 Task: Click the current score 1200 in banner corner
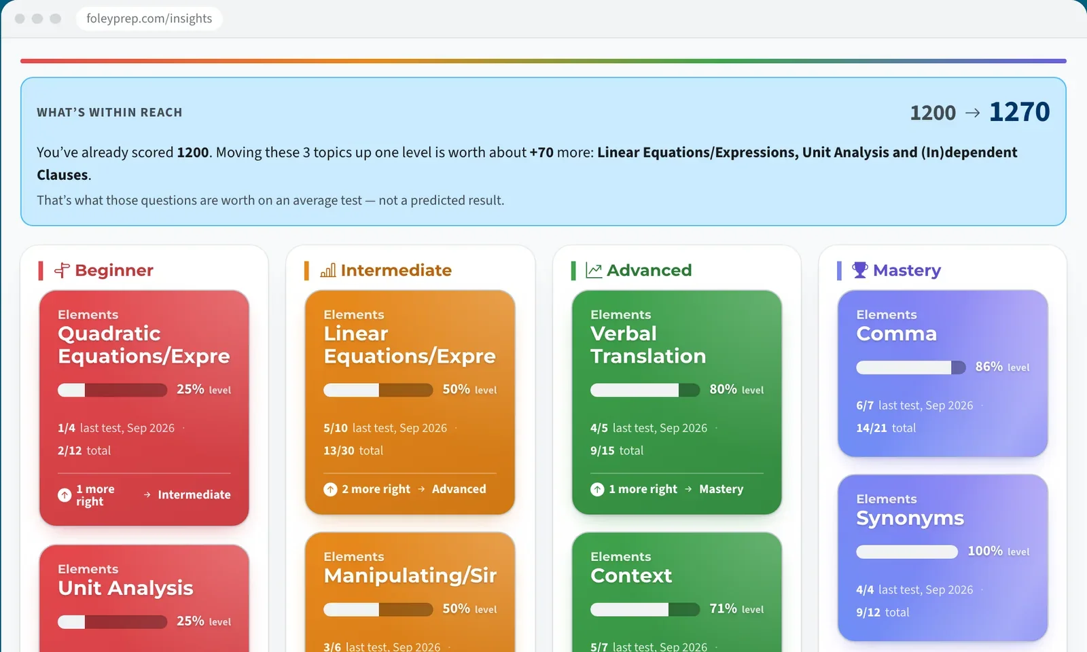point(933,113)
